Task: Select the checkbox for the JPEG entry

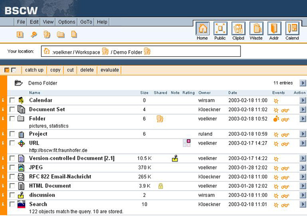Action: 12,167
